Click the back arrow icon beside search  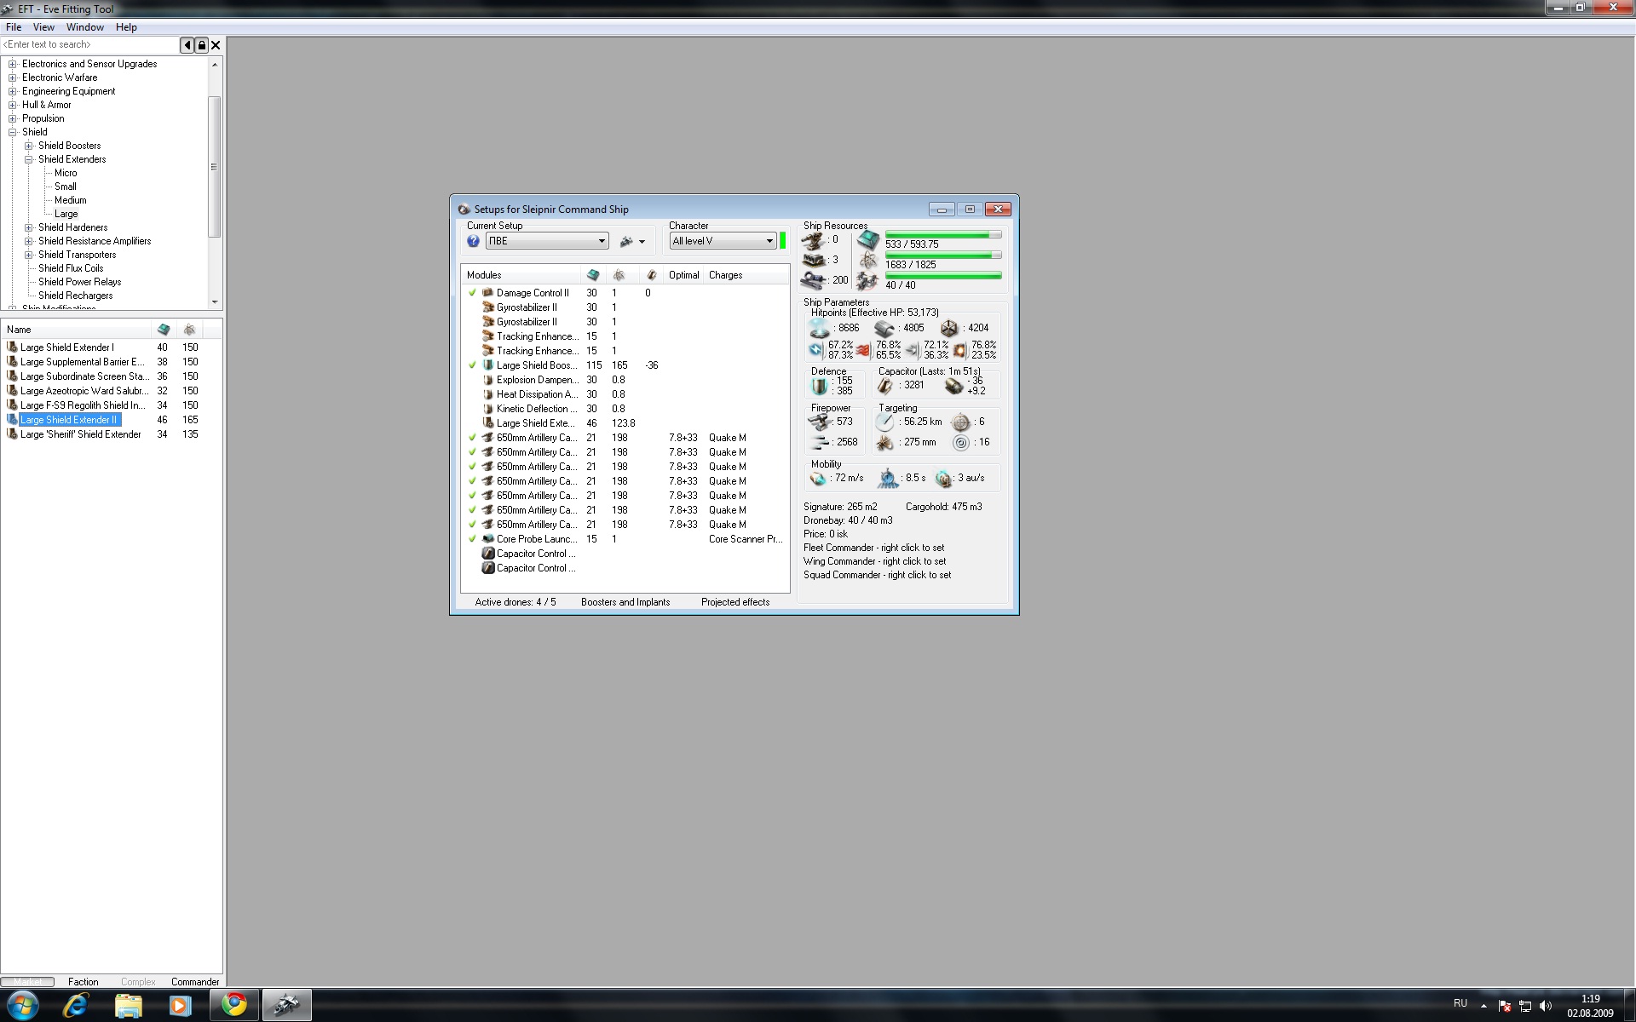click(x=187, y=45)
